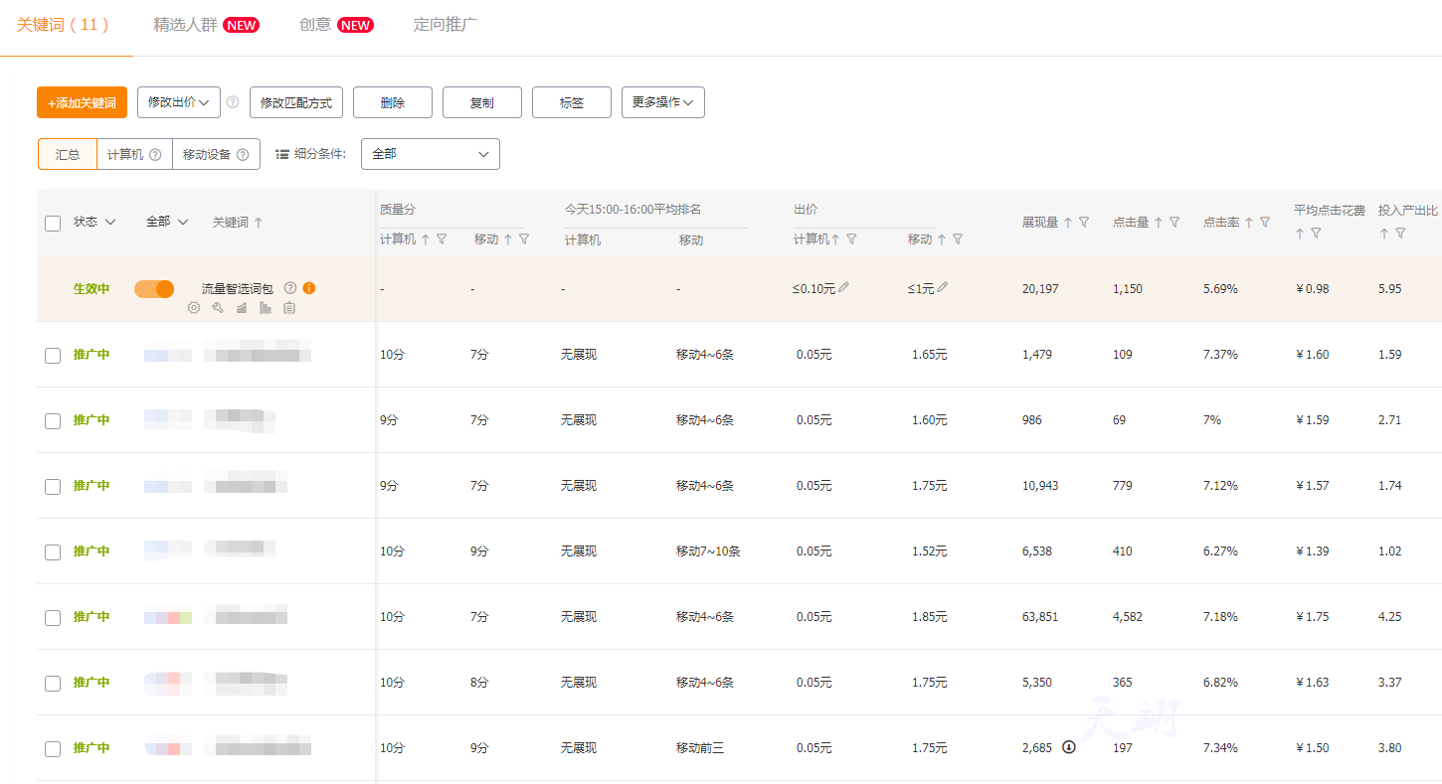Switch to 关键词 (11) tab
Viewport: 1442px width, 784px height.
(x=64, y=25)
